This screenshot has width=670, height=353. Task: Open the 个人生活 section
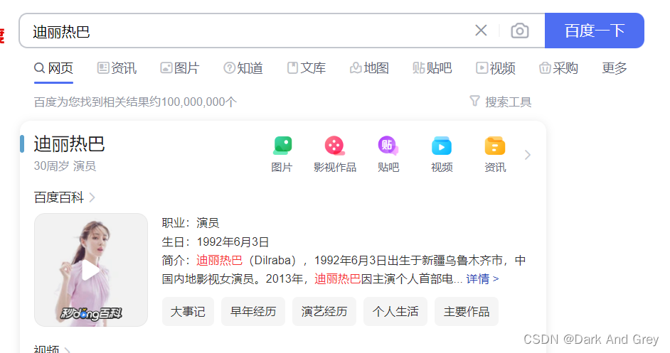click(395, 312)
